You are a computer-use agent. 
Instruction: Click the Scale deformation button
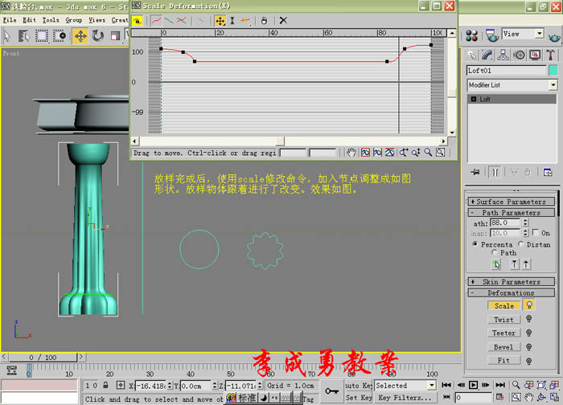coord(504,305)
